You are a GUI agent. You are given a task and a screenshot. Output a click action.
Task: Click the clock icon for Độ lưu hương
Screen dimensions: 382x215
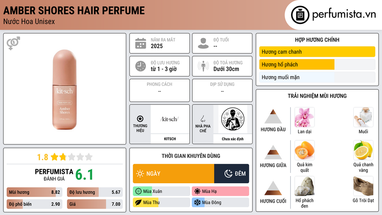(141, 66)
